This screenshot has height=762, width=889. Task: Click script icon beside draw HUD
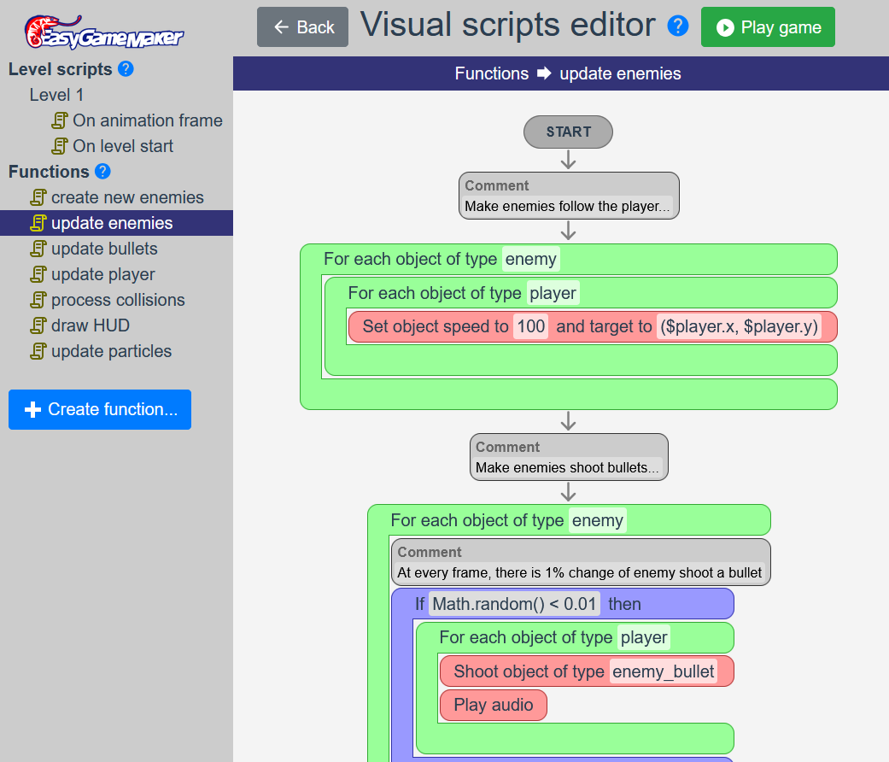pos(38,325)
